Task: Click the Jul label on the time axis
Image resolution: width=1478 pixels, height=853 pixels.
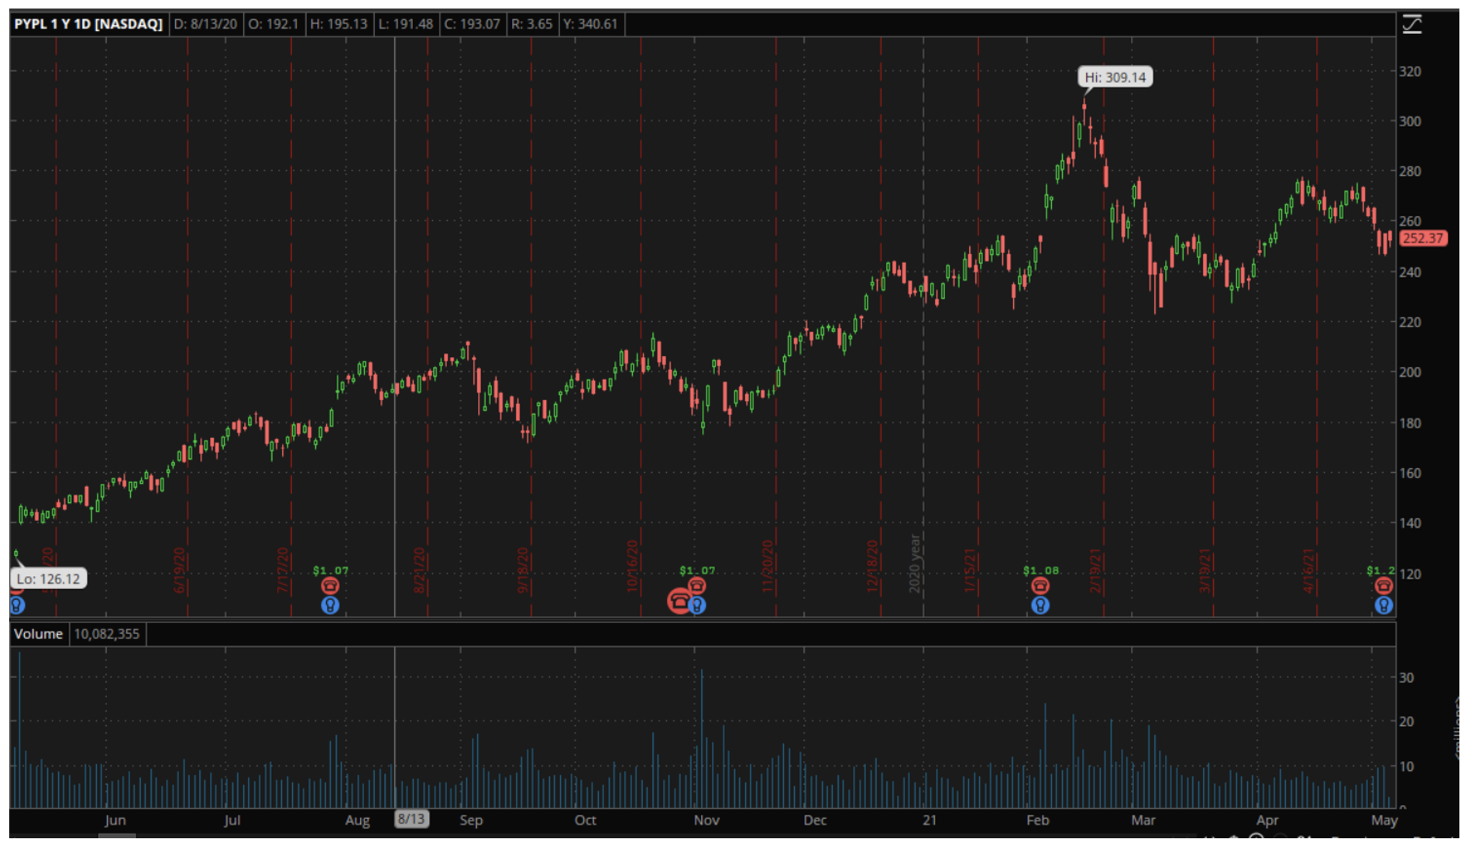Action: click(232, 820)
